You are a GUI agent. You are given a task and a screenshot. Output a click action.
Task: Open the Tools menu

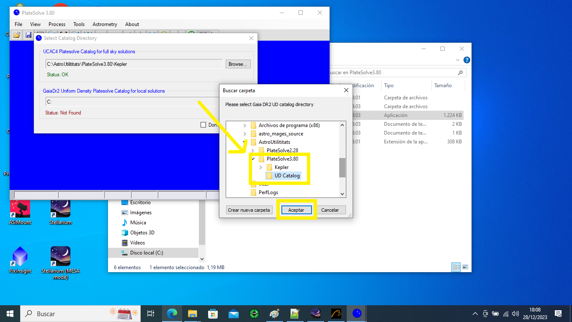79,24
